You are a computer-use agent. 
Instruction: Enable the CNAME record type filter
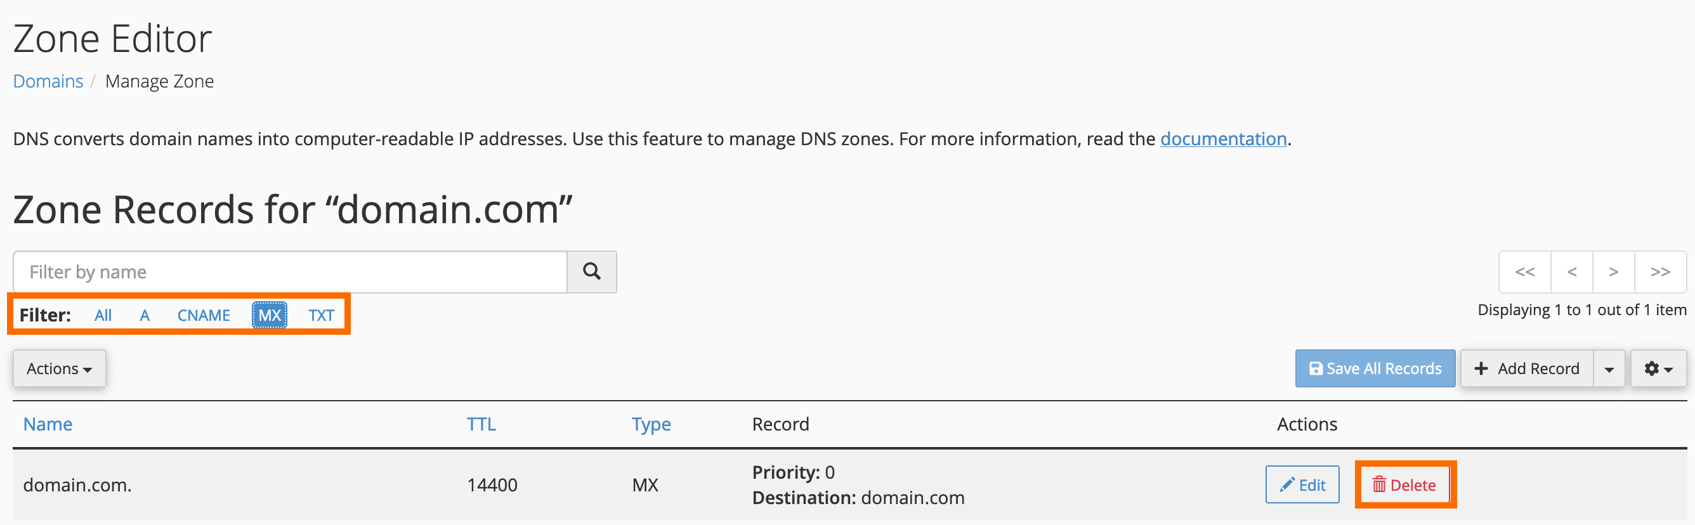pos(204,314)
